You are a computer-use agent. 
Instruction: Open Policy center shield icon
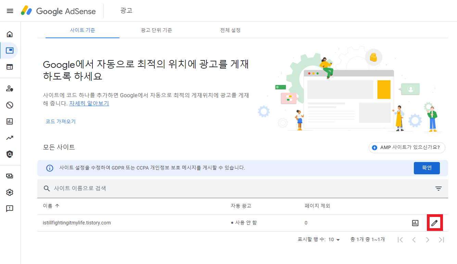click(10, 154)
